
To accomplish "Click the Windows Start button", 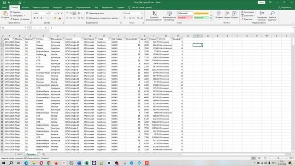I will [x=4, y=163].
